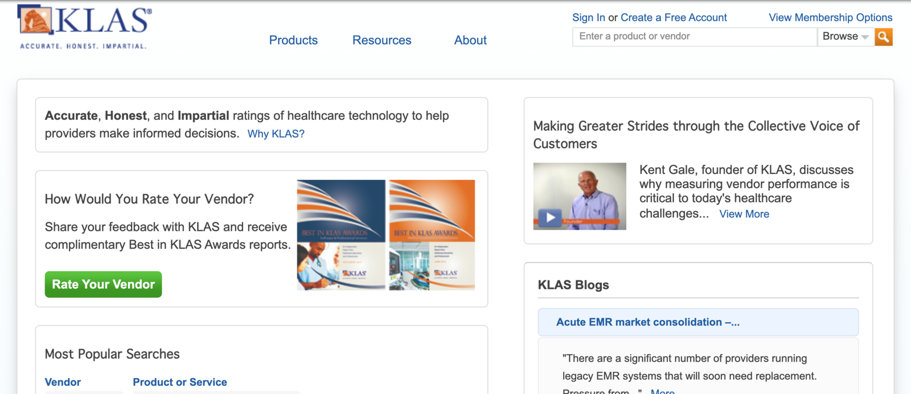
Task: Focus the product or vendor search field
Action: [x=695, y=36]
